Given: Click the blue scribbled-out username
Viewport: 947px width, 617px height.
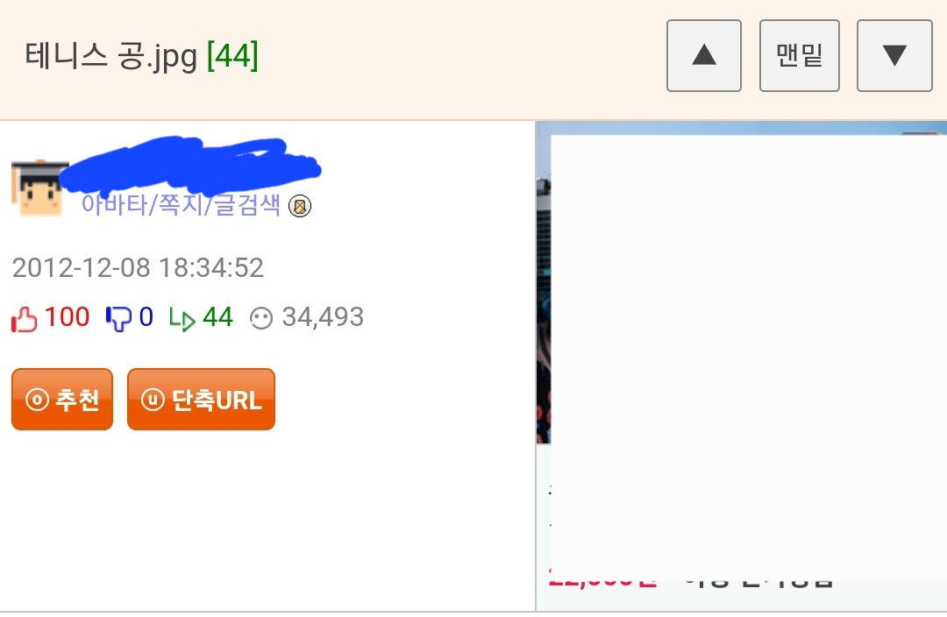Looking at the screenshot, I should (190, 161).
